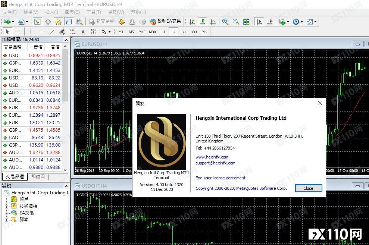Image resolution: width=369 pixels, height=245 pixels.
Task: Select the Crosshair cursor tool
Action: point(18,32)
